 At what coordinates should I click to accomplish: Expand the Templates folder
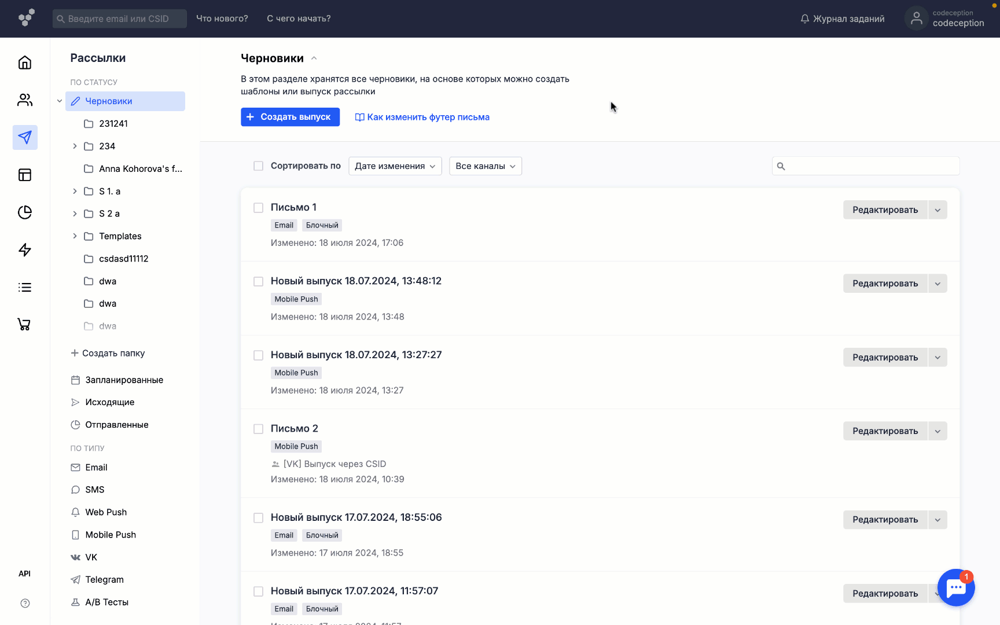(75, 236)
